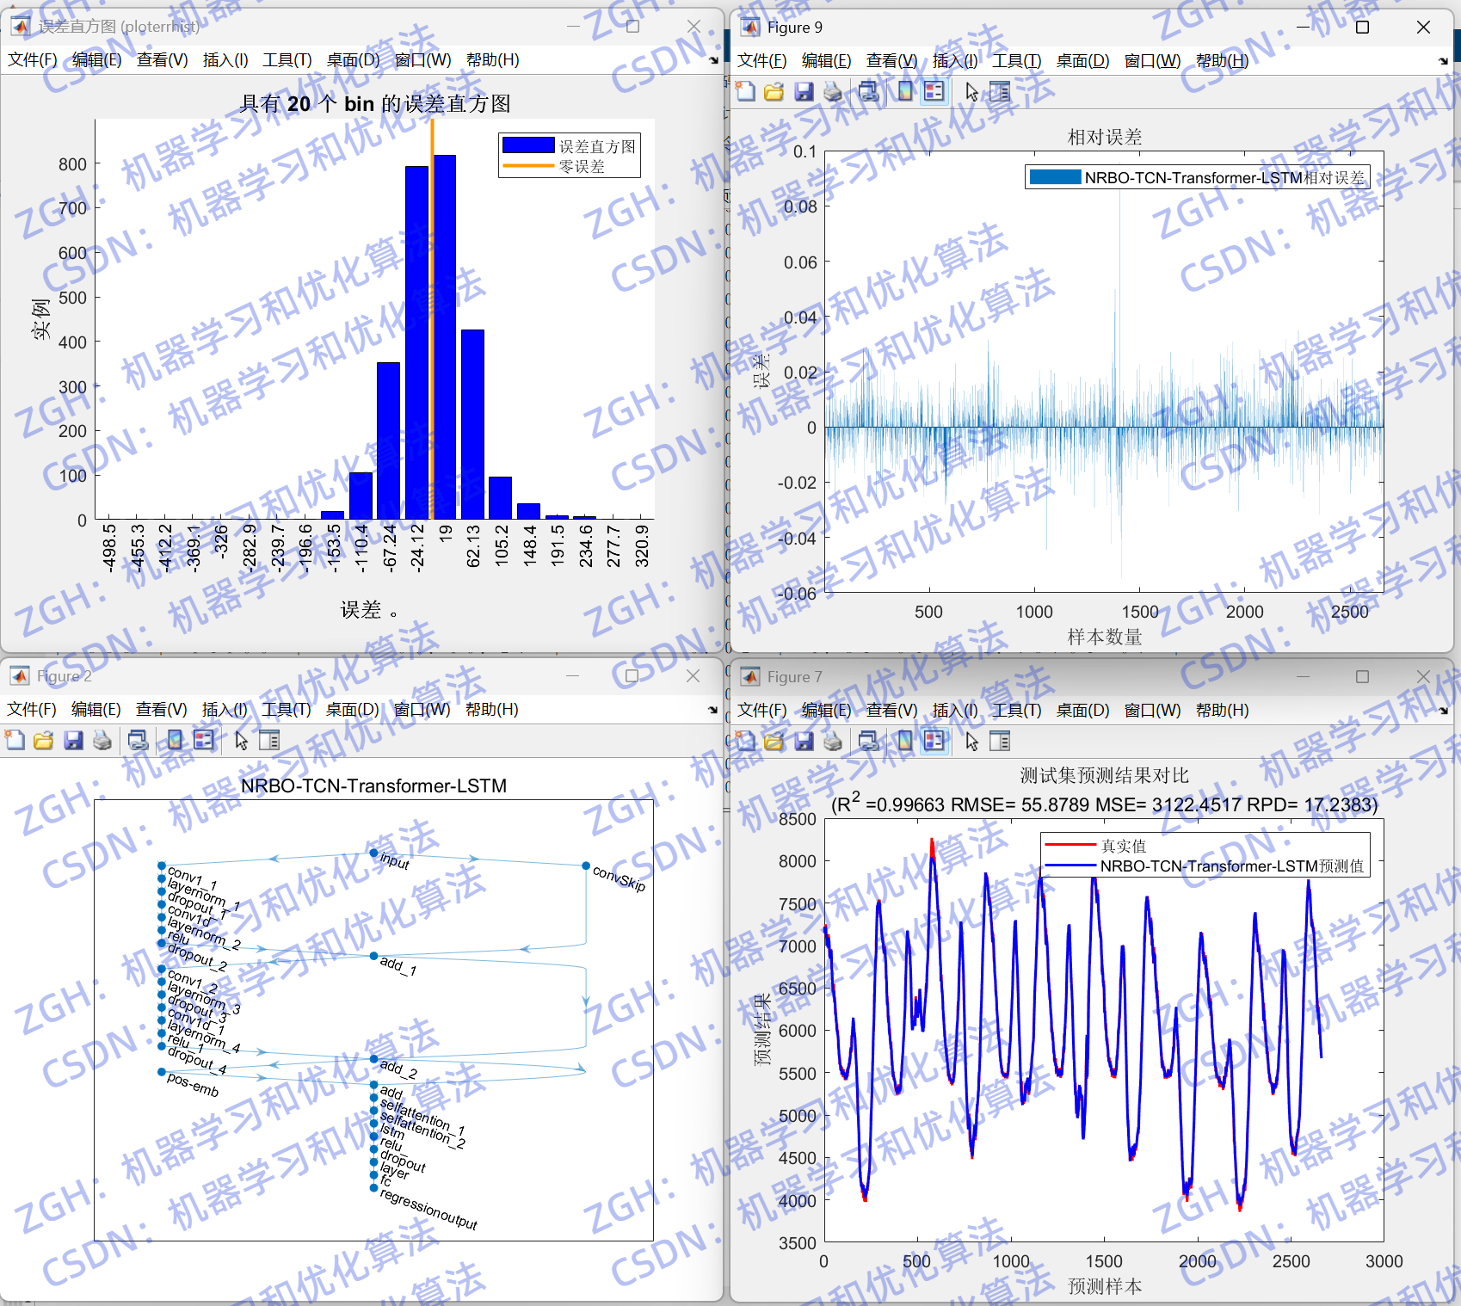Screen dimensions: 1461x1306
Task: Click blue relative error legend swatch in Figure 9
Action: pyautogui.click(x=1055, y=177)
